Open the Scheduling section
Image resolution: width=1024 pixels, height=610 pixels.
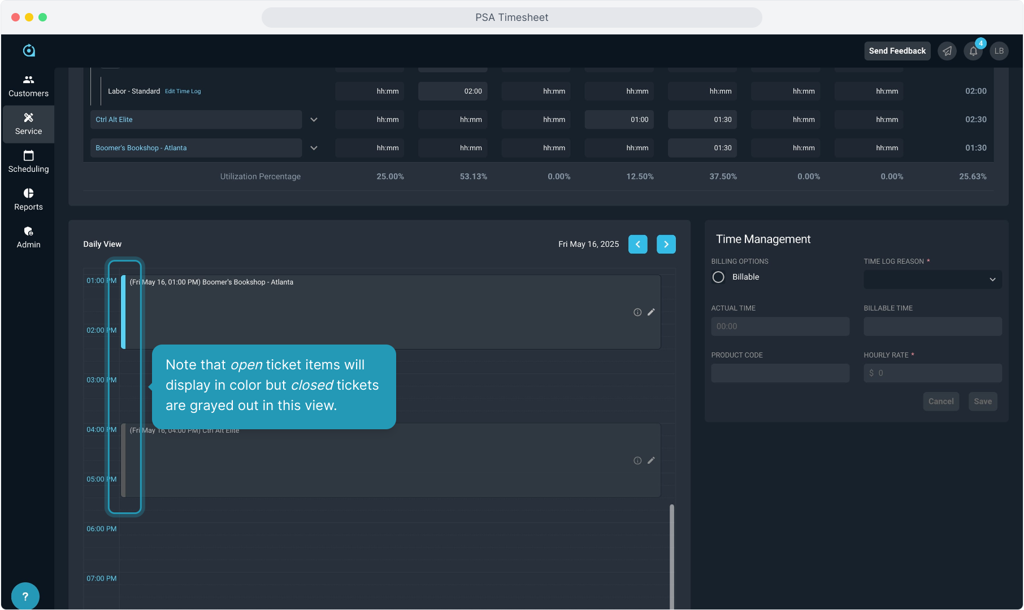pyautogui.click(x=28, y=162)
